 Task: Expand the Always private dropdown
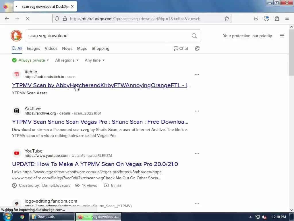[30, 60]
